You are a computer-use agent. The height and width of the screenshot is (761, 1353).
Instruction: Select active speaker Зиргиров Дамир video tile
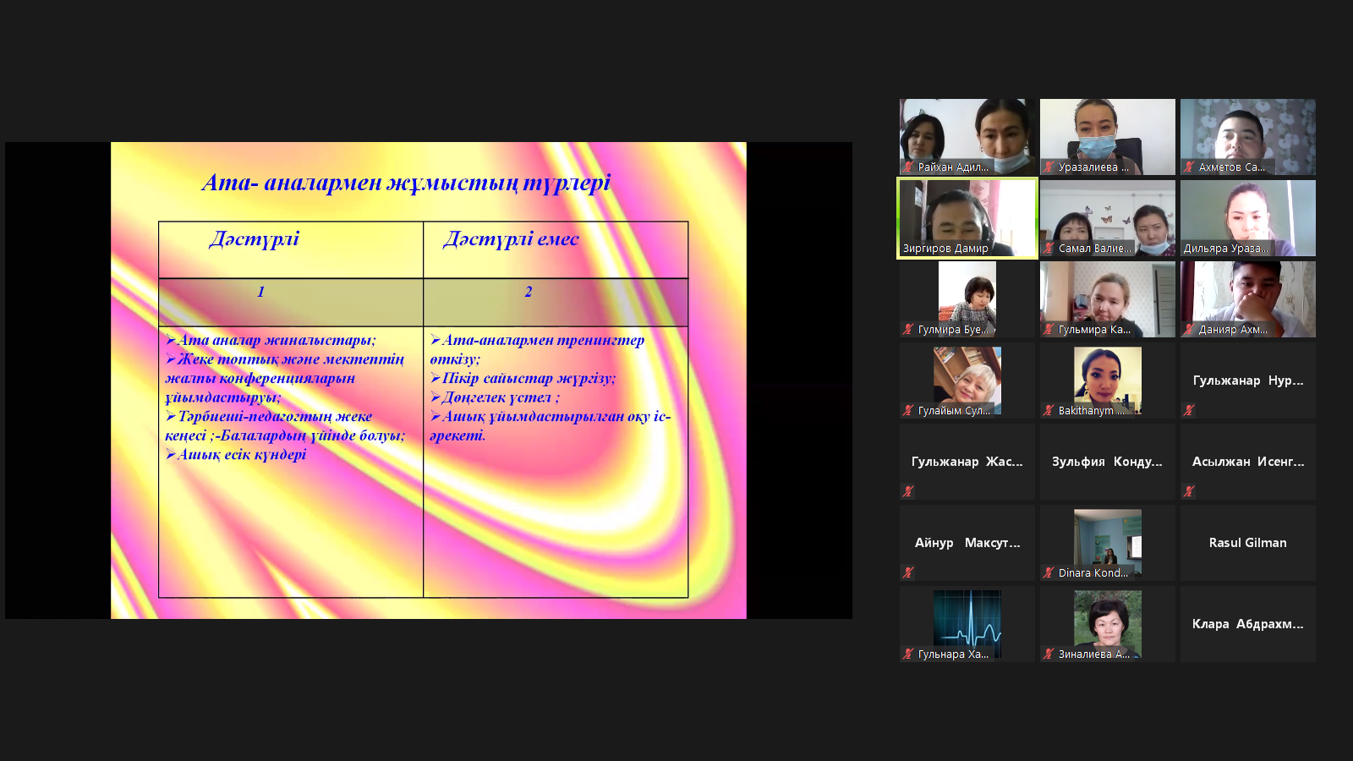click(967, 216)
